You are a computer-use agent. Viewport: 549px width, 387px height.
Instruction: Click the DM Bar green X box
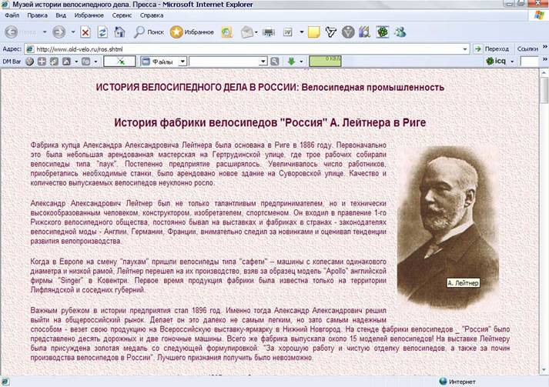point(120,62)
